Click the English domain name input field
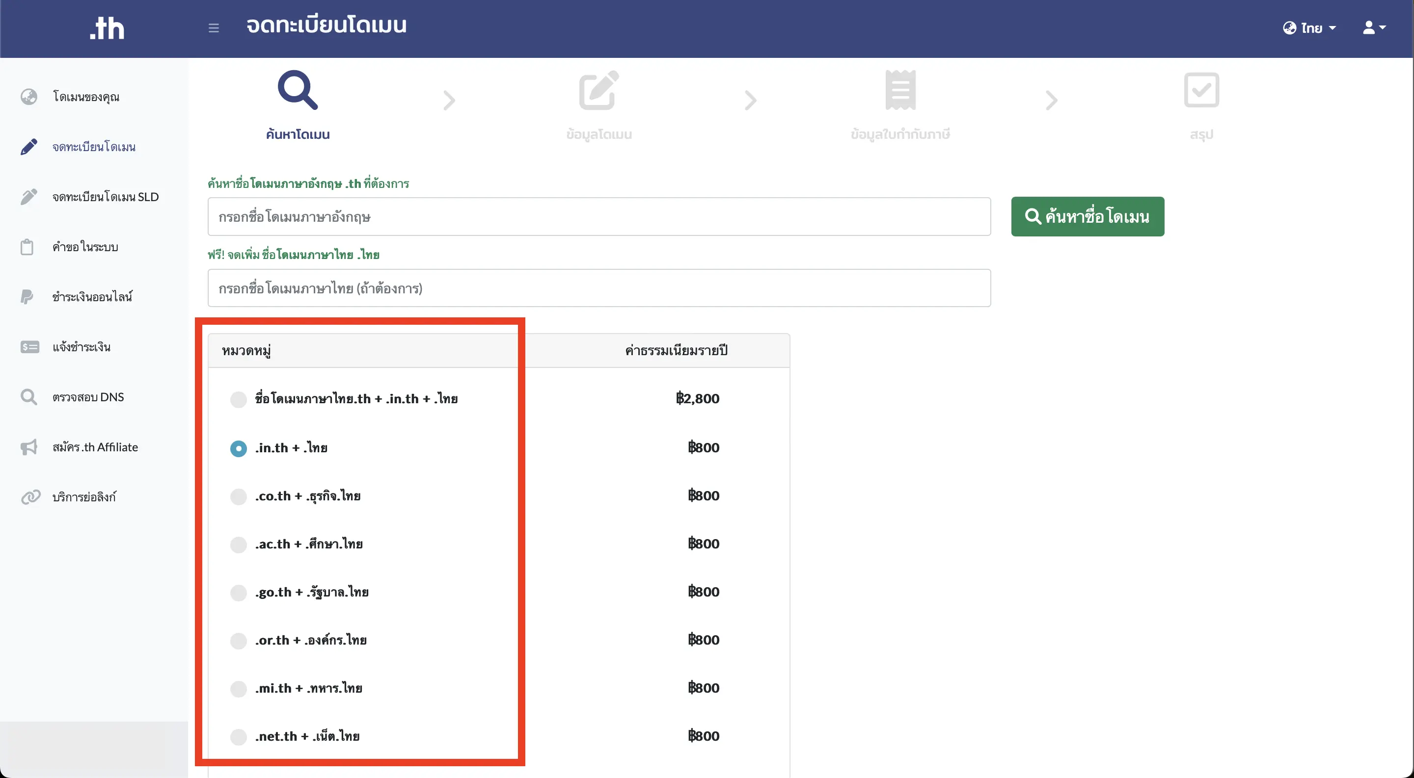 [x=599, y=216]
